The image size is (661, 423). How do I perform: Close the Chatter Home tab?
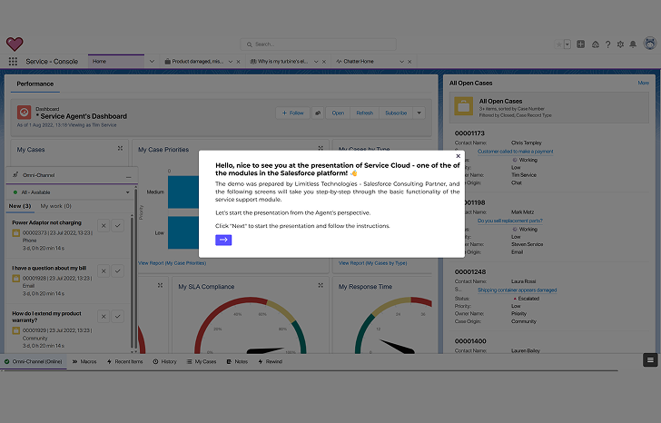pyautogui.click(x=409, y=62)
